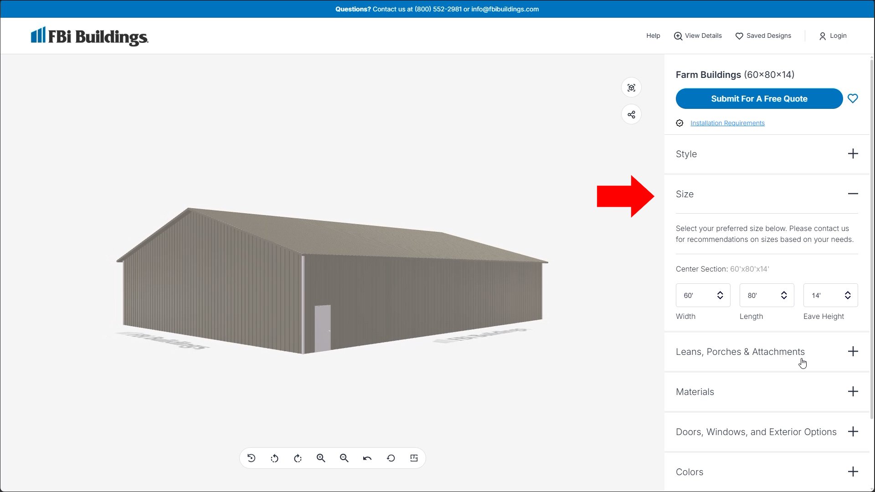
Task: Click the camera snapshot icon above share
Action: point(631,88)
